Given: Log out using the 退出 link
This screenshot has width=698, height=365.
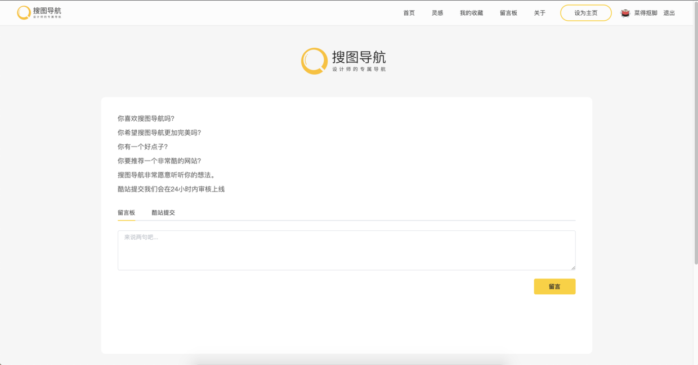Looking at the screenshot, I should [x=669, y=13].
